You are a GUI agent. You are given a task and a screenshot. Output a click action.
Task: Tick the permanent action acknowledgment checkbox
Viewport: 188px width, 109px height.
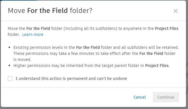tap(10, 79)
